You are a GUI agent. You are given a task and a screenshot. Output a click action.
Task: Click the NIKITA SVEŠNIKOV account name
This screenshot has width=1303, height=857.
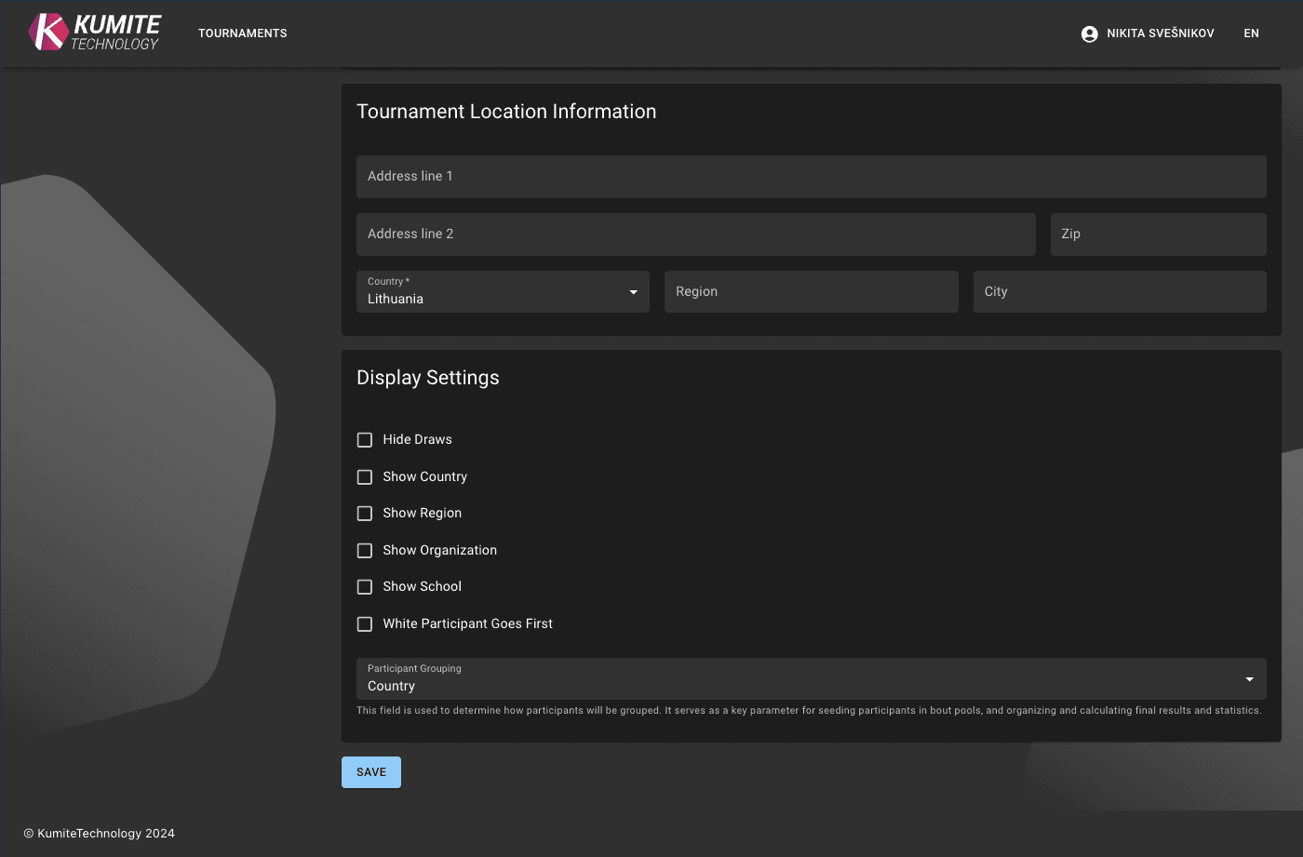click(x=1159, y=33)
